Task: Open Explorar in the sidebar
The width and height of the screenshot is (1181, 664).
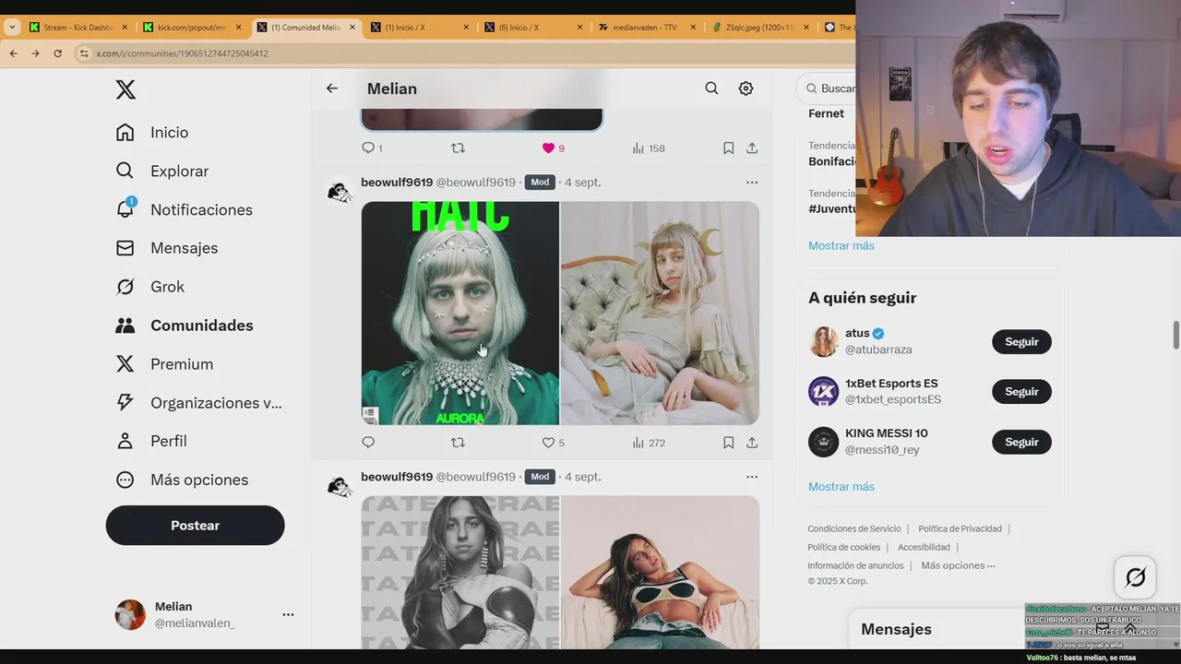Action: pos(162,172)
